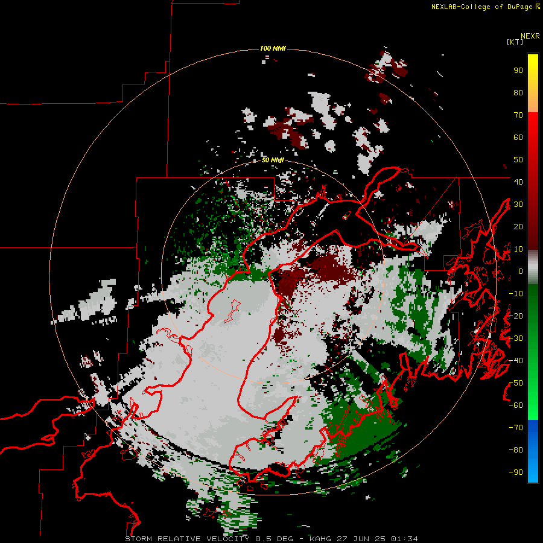This screenshot has width=543, height=543.
Task: Click the -20 value on the velocity scale
Action: (x=516, y=316)
